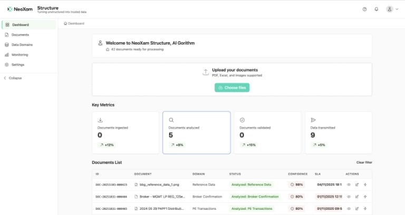
Task: View Broker Confirmation document with eye icon
Action: (349, 197)
